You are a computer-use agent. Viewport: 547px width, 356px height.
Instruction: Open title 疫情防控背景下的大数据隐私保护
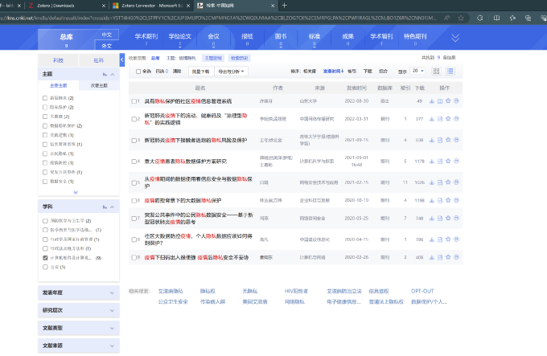pos(183,200)
